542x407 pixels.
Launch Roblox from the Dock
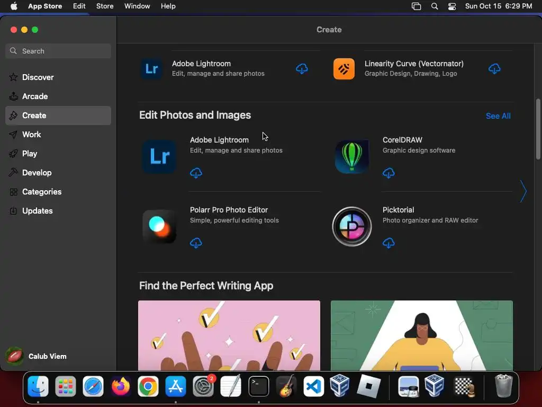coord(368,386)
